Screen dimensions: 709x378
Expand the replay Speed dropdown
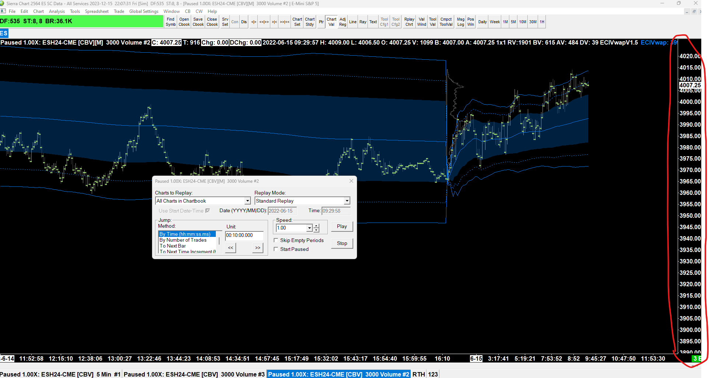(x=309, y=228)
